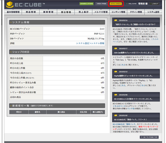Click the 昨日の売上高 row label
Screen dimensions: 166x143
tap(17, 63)
